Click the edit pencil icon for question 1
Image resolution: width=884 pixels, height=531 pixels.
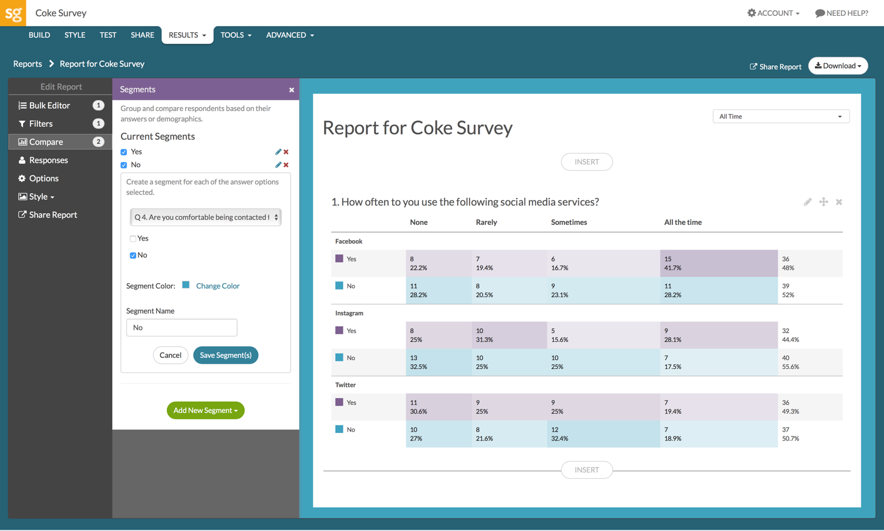tap(808, 202)
